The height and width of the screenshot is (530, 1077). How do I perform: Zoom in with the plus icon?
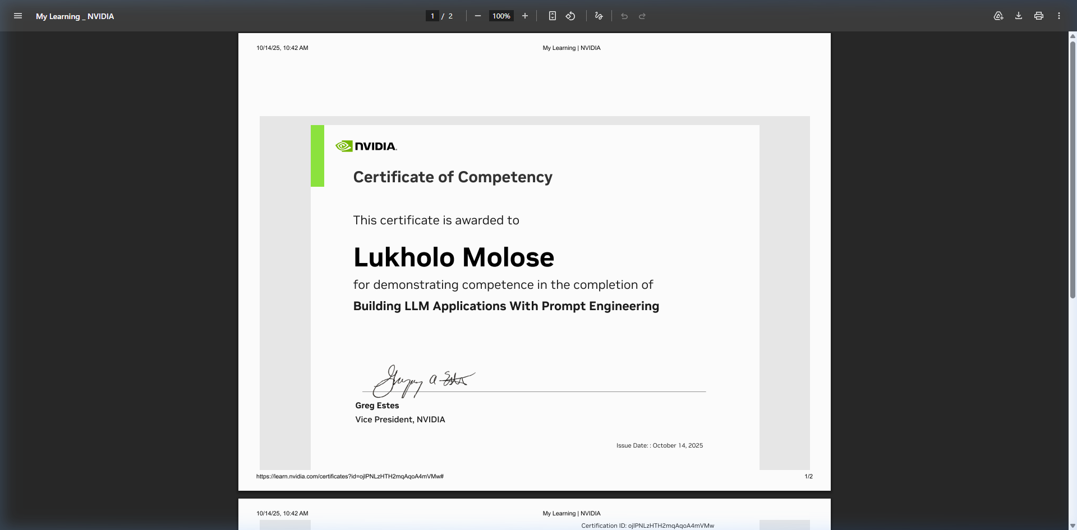[x=525, y=16]
